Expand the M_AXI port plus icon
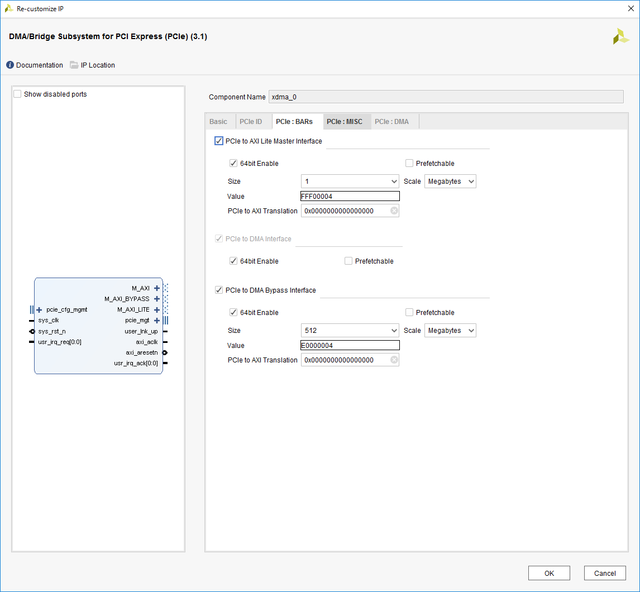The height and width of the screenshot is (592, 640). [x=157, y=288]
